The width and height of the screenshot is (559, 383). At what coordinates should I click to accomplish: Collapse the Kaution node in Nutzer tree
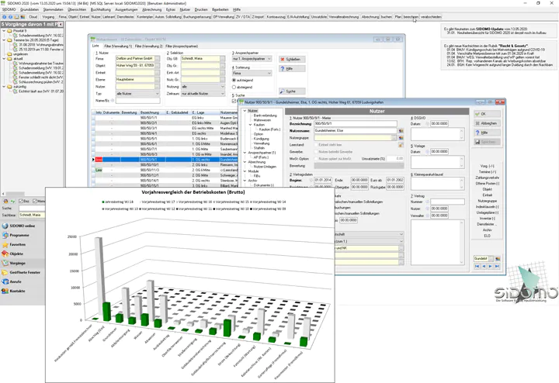(250, 125)
